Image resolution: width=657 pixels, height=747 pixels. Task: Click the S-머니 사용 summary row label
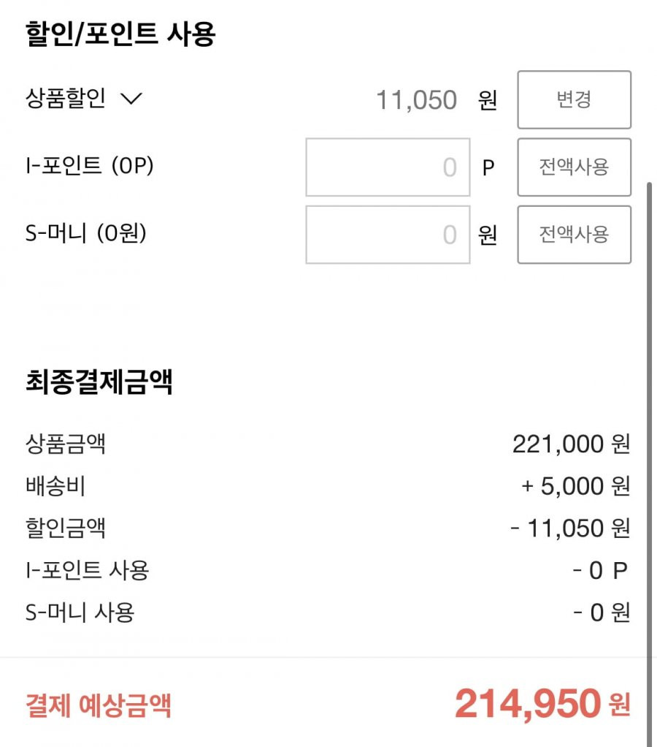(x=80, y=612)
